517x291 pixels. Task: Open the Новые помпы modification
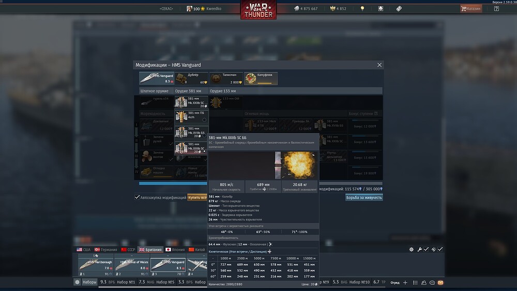point(191,172)
